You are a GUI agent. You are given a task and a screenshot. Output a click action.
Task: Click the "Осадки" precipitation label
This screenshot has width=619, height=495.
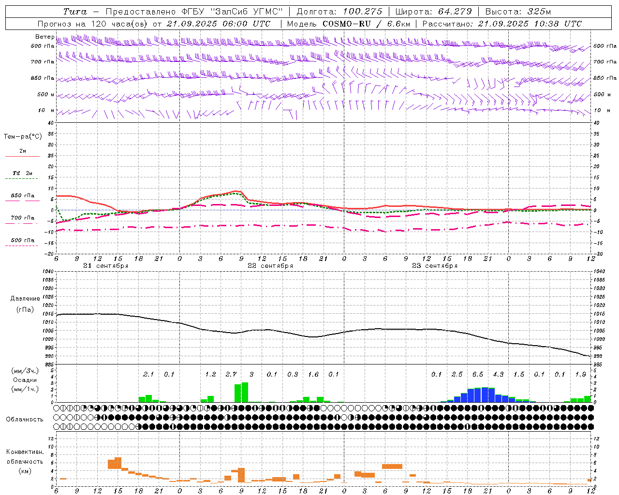pos(25,380)
